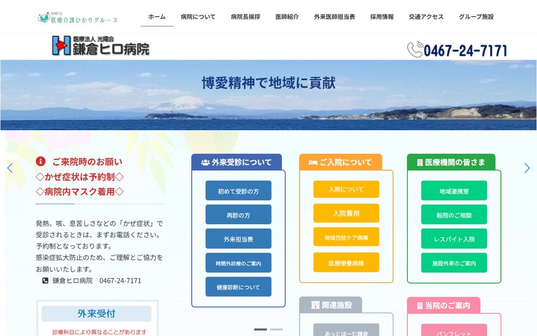Click the gray あっとほーむ鎌倉 button
Image resolution: width=537 pixels, height=336 pixels.
[346, 330]
